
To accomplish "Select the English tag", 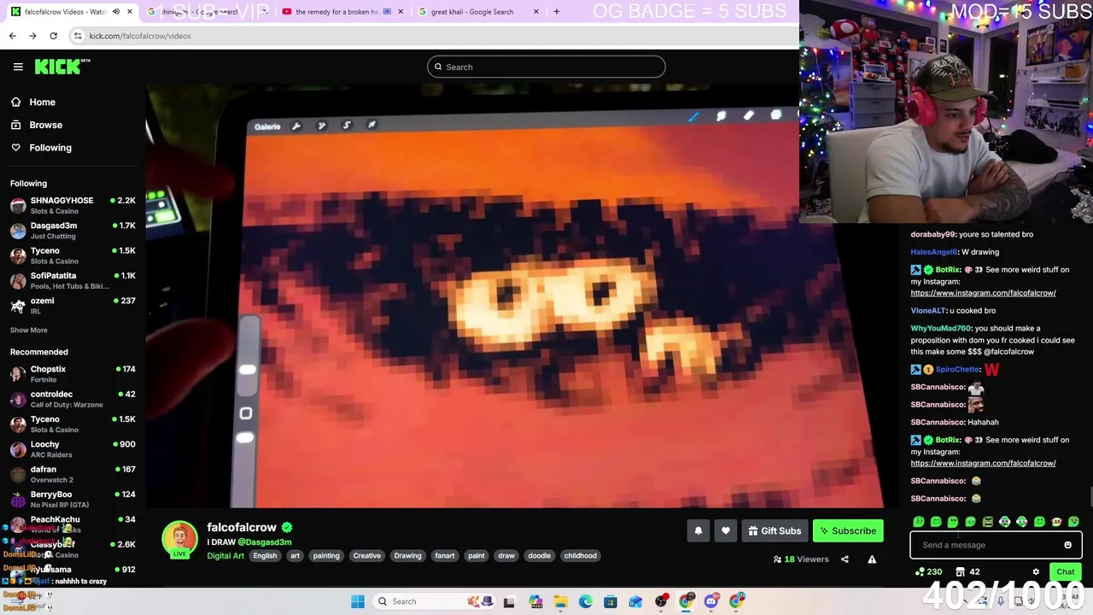I will 265,556.
